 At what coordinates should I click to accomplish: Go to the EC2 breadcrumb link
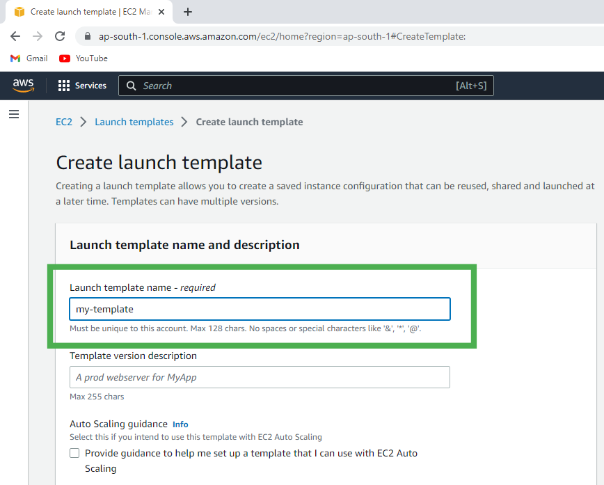pos(64,122)
